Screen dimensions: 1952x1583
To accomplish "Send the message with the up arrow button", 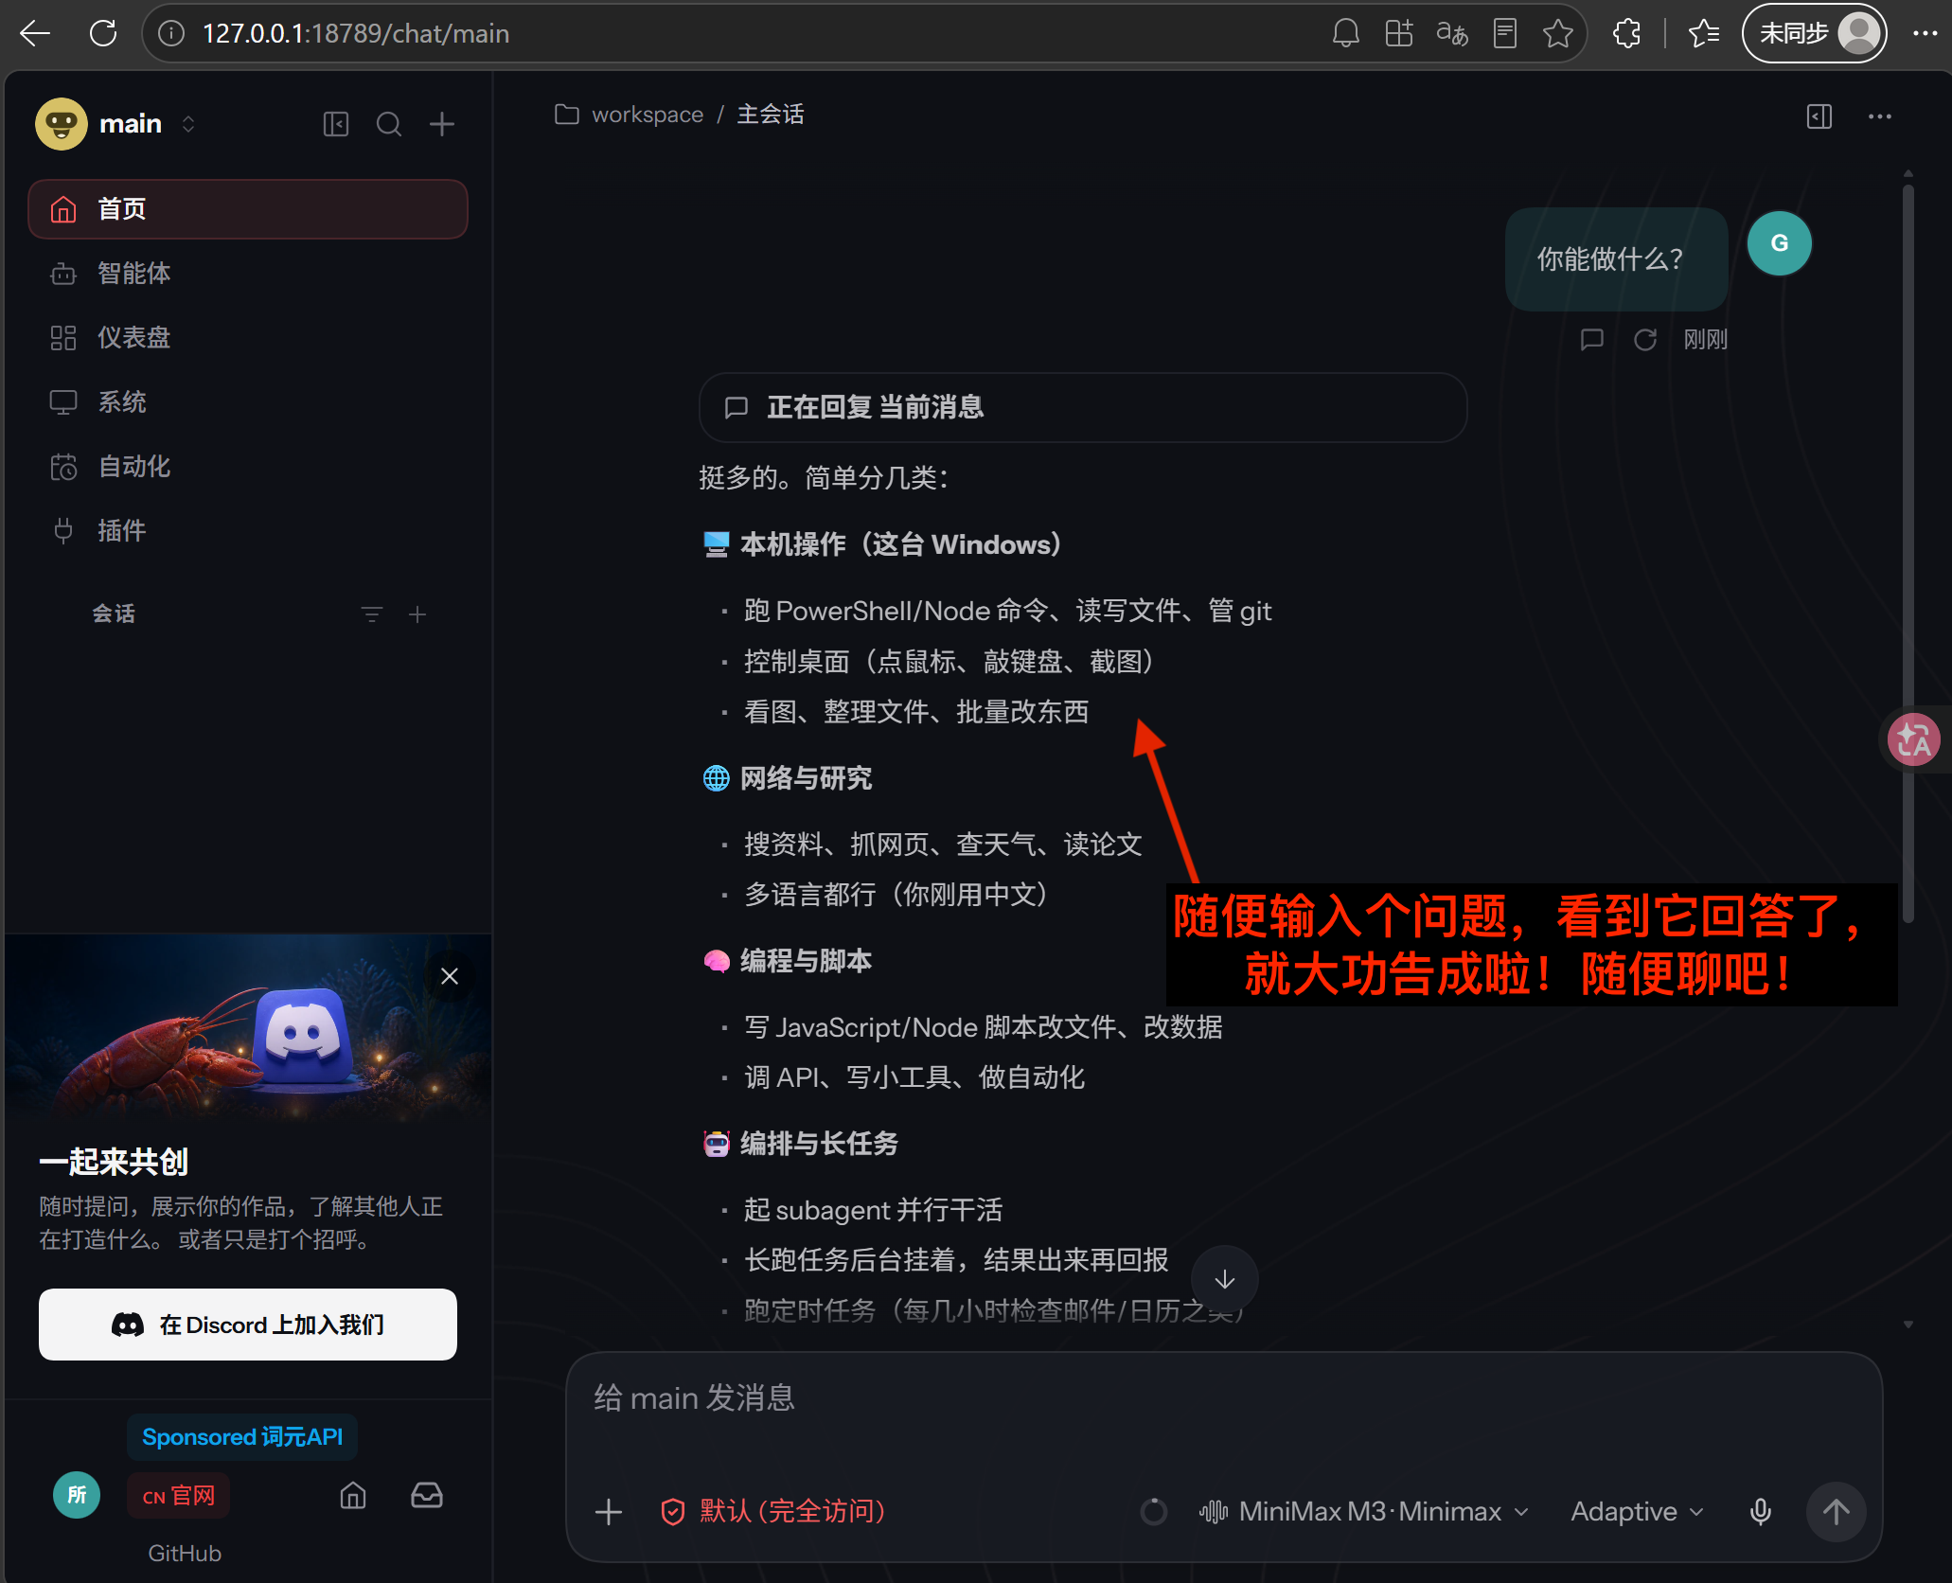I will [1837, 1512].
